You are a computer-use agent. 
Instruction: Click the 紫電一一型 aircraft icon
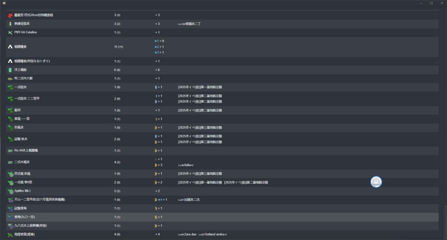click(x=10, y=119)
